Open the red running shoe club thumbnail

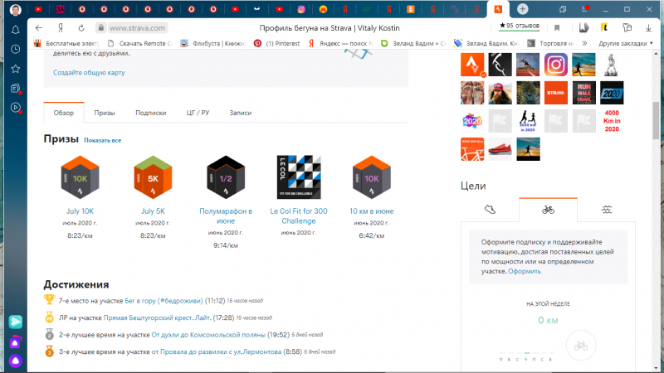click(x=500, y=149)
